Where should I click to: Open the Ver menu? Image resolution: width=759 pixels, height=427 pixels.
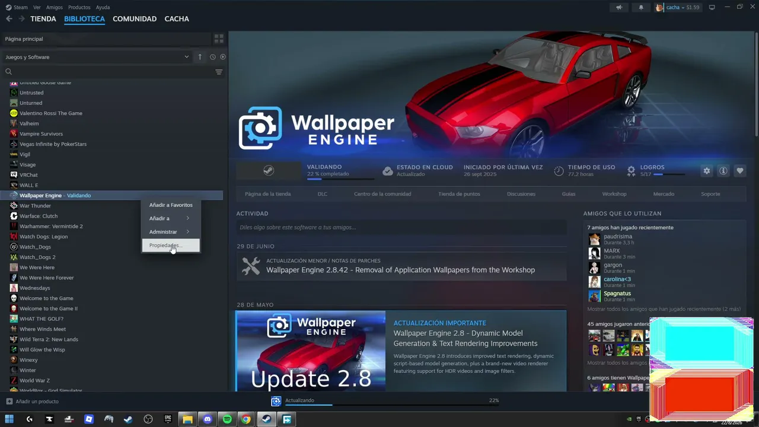click(37, 7)
